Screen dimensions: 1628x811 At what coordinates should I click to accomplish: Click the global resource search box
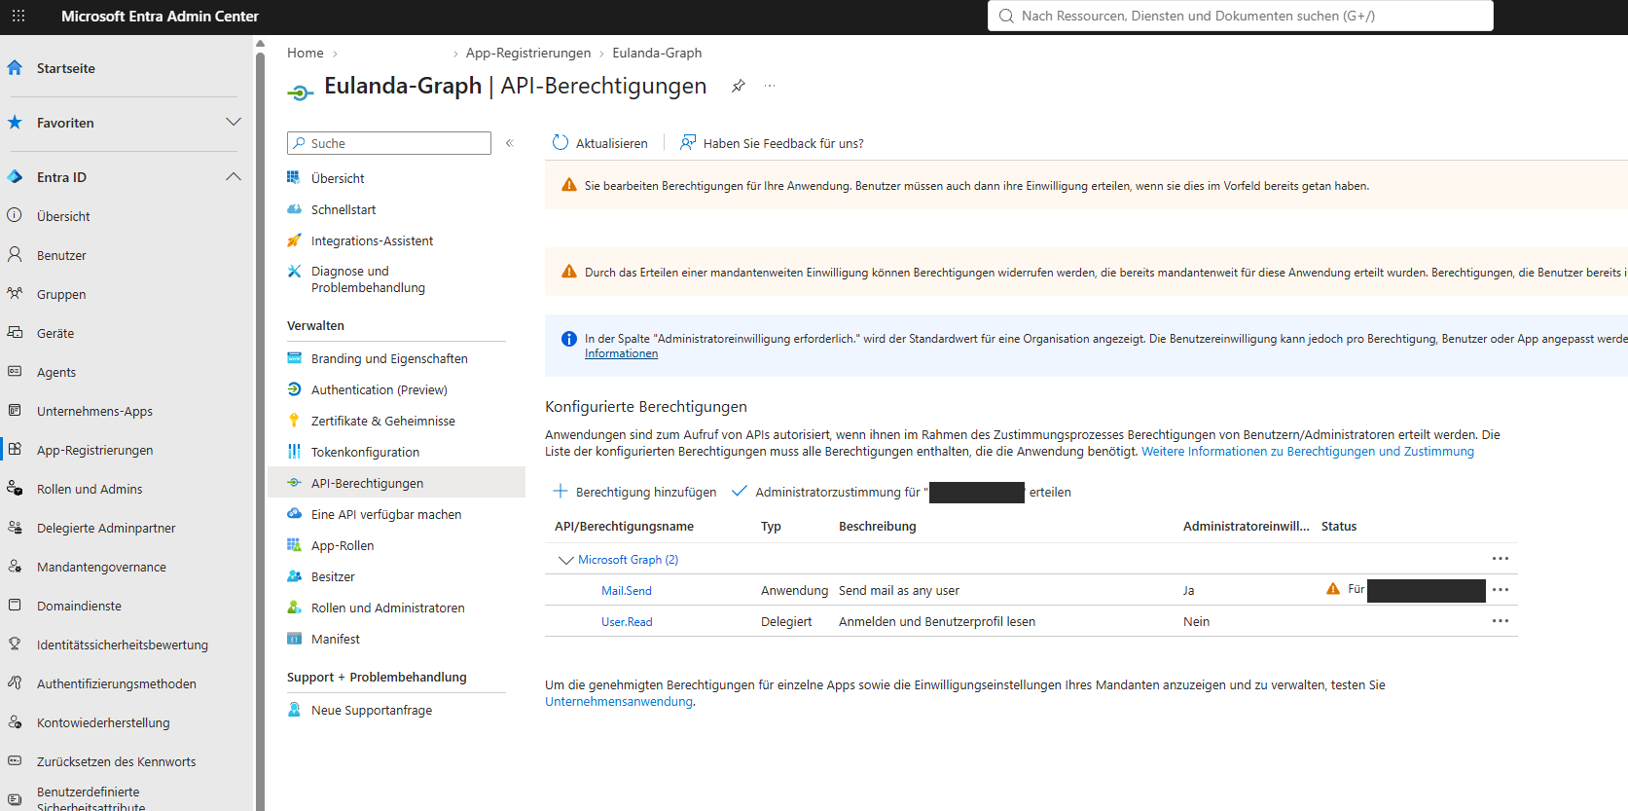pyautogui.click(x=1241, y=16)
